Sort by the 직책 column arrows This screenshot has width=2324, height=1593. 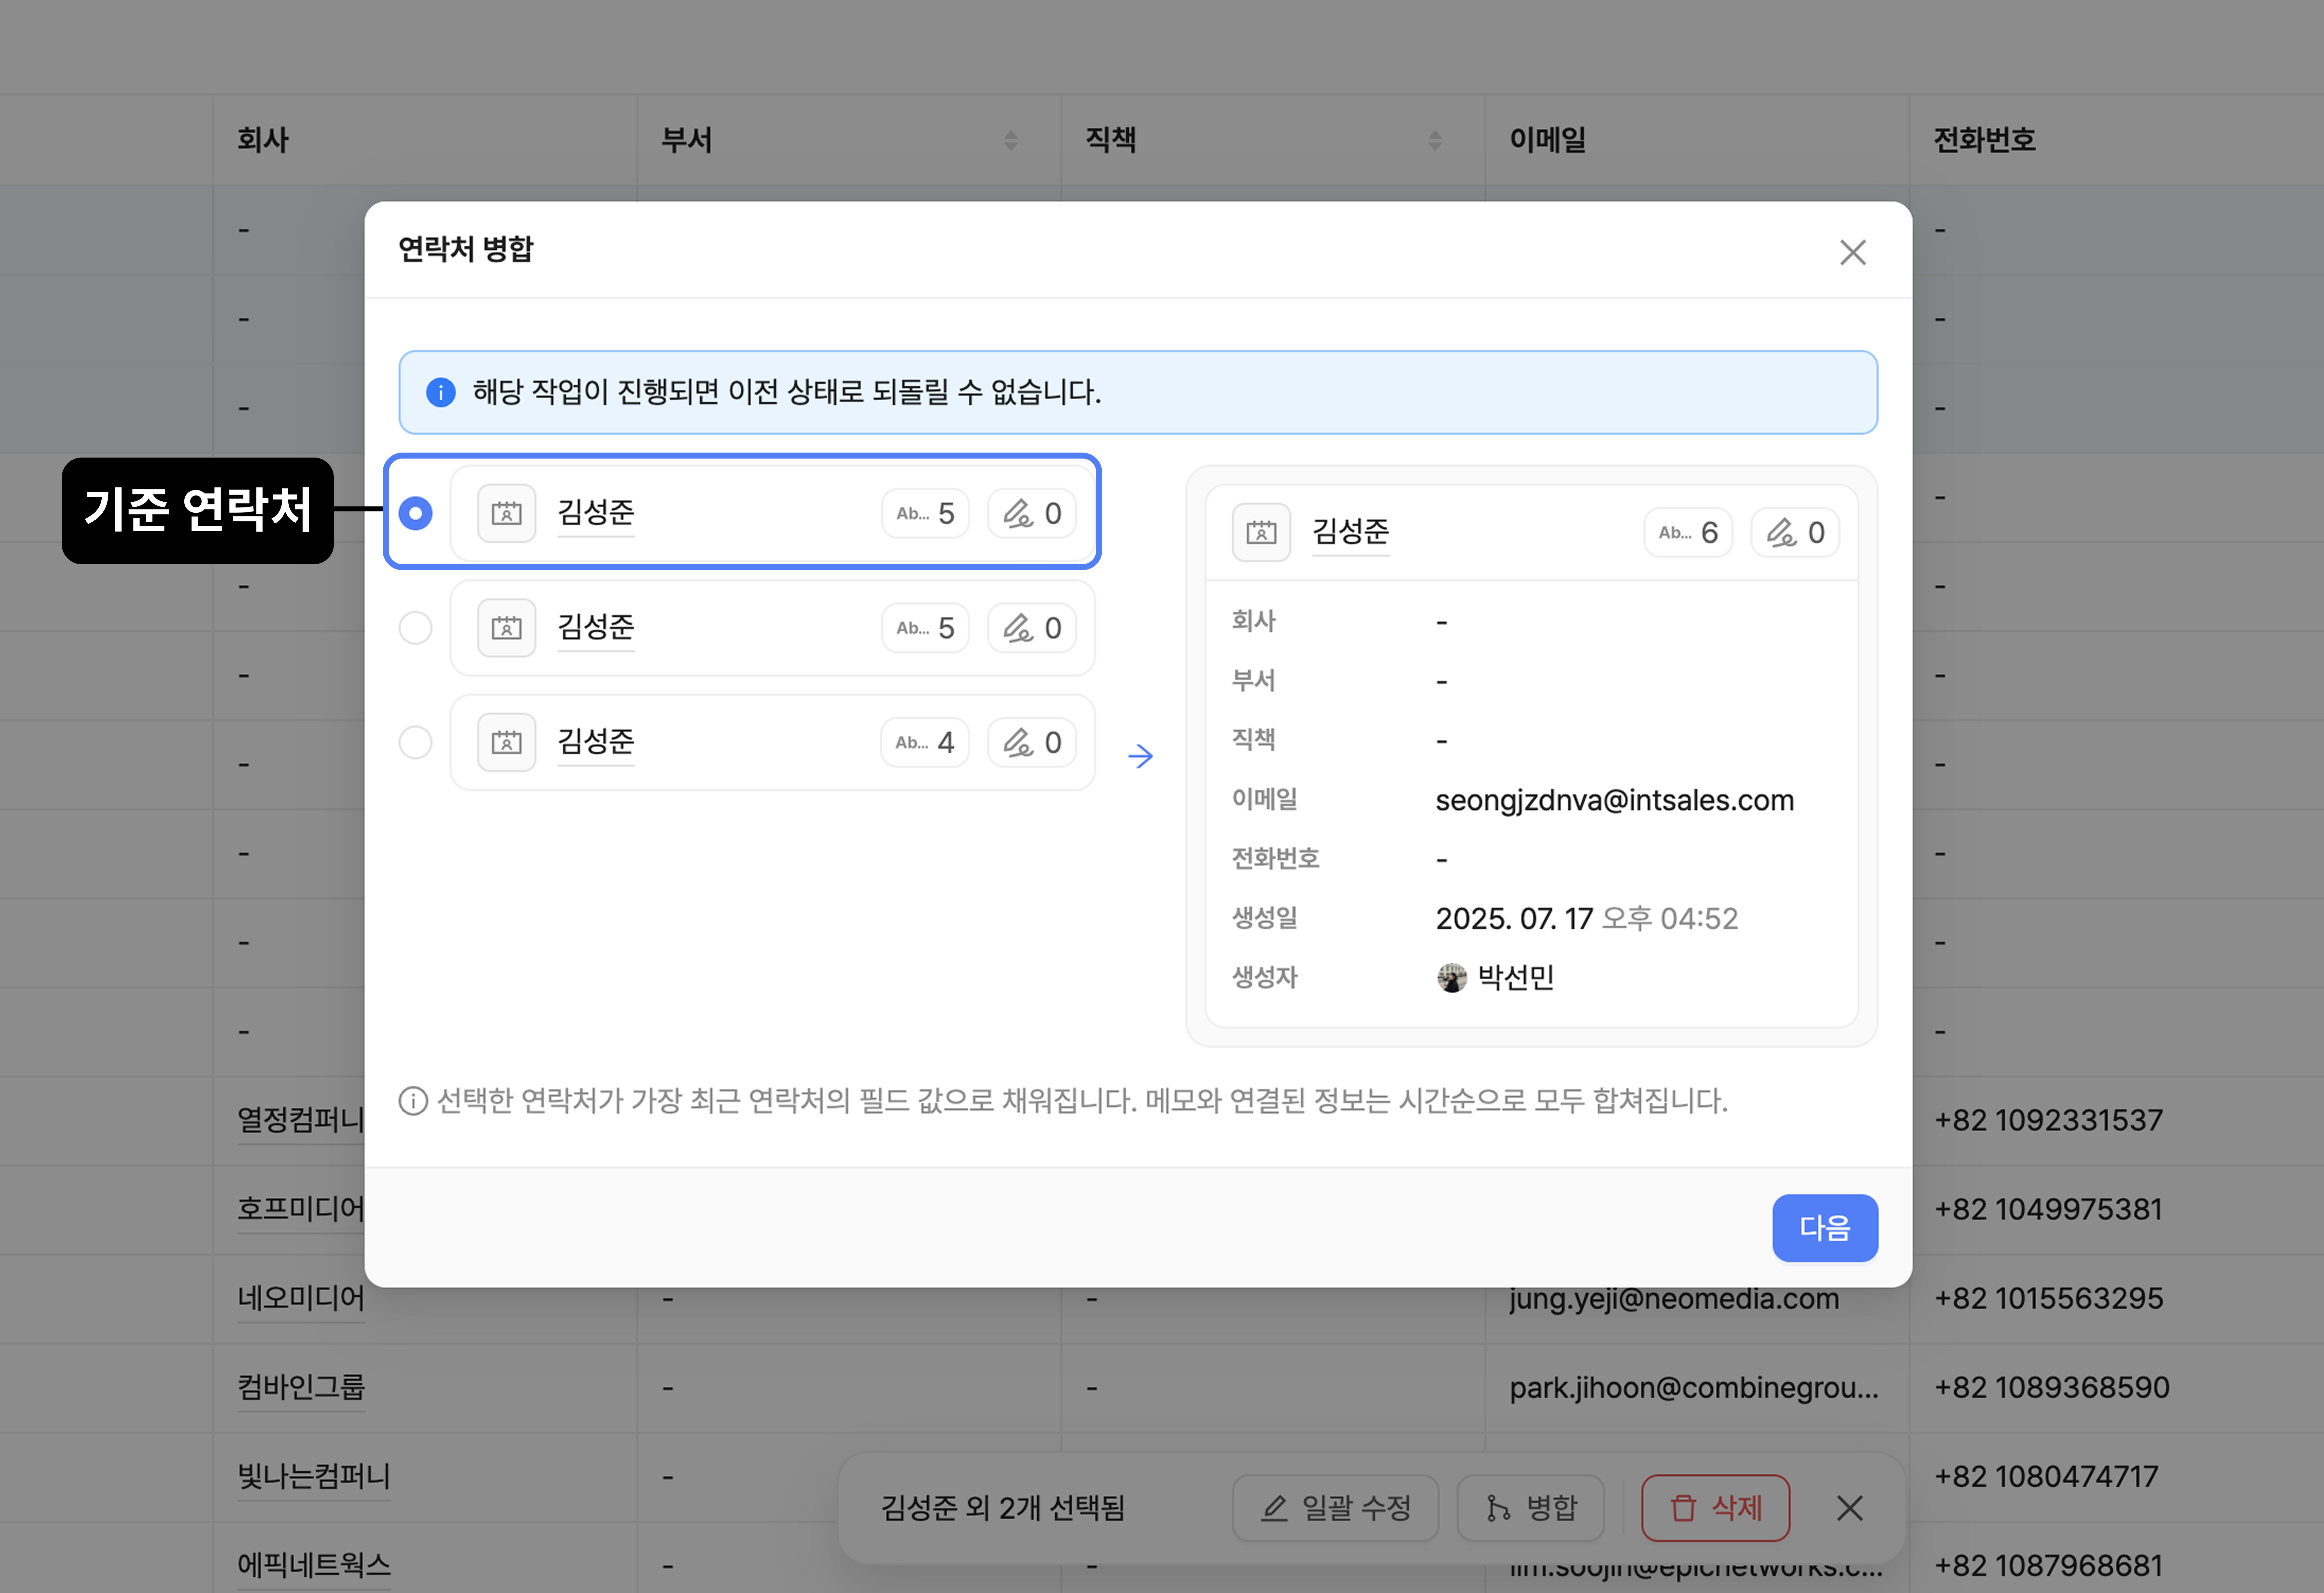coord(1435,140)
